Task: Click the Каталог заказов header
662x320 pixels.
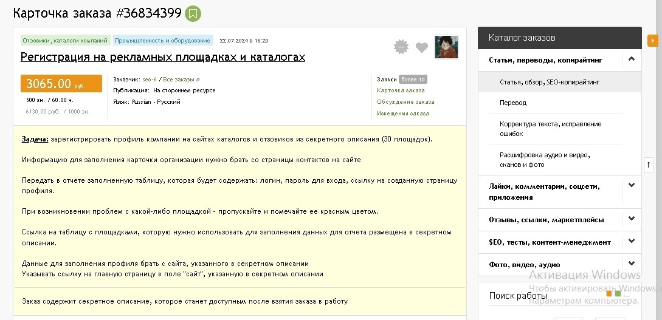Action: tap(559, 38)
